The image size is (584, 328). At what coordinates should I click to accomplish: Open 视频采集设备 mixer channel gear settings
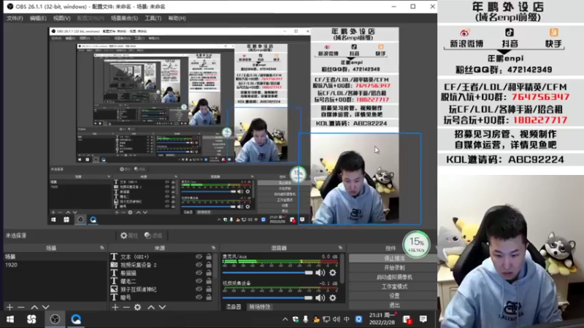tap(333, 297)
